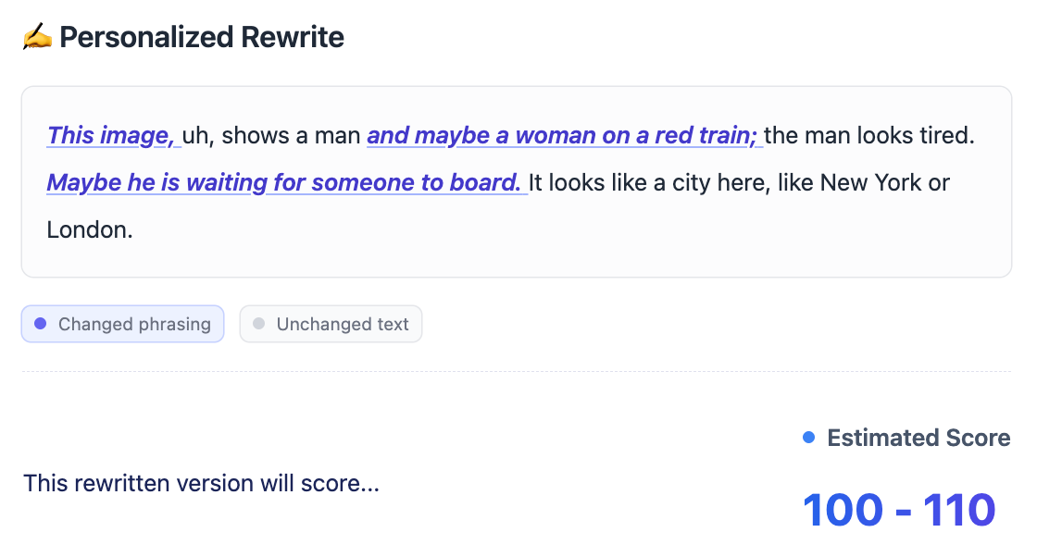1037x557 pixels.
Task: Click highlighted "Maybe he is waiting for someone to board."
Action: 285,182
